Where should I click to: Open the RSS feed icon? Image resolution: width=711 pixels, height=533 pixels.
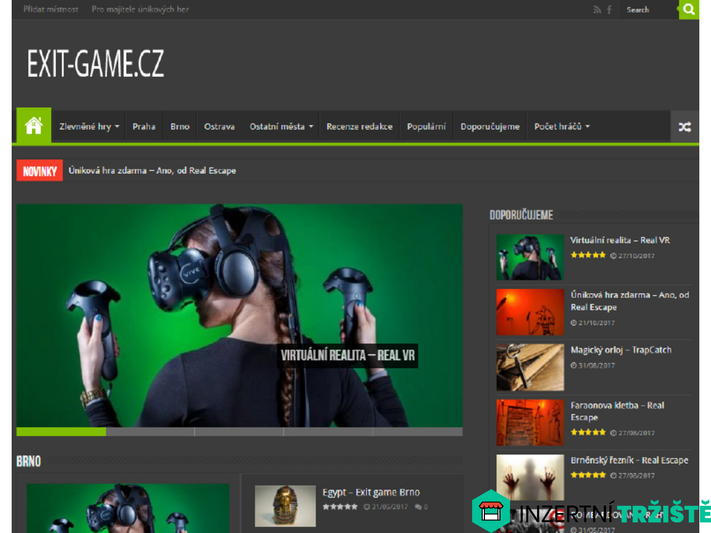[597, 9]
